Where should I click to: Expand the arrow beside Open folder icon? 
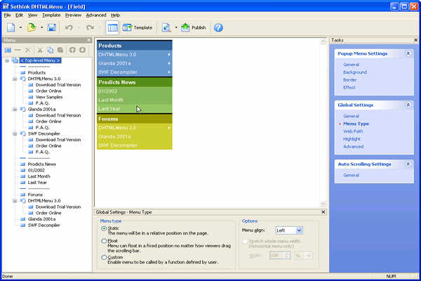pyautogui.click(x=41, y=27)
